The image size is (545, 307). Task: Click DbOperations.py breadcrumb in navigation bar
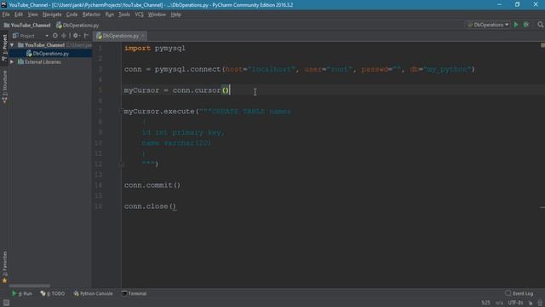[77, 25]
